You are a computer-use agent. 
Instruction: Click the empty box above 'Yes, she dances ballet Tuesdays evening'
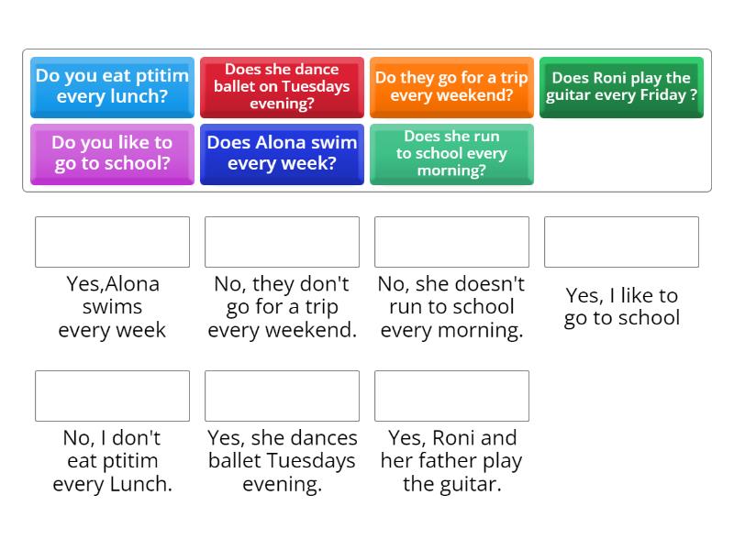pos(282,395)
